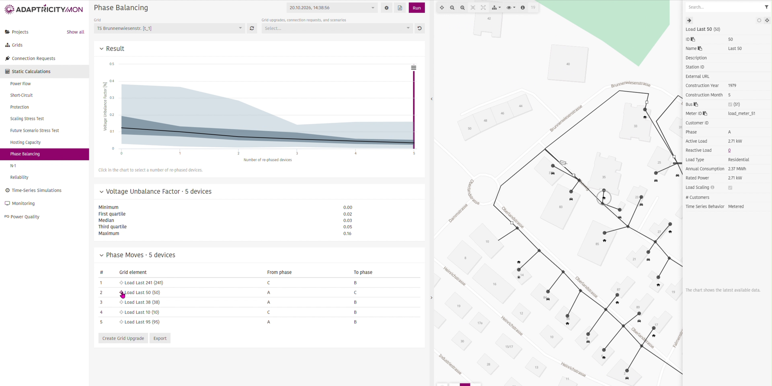This screenshot has height=386, width=772.
Task: Open the Power Quality section
Action: (x=25, y=217)
